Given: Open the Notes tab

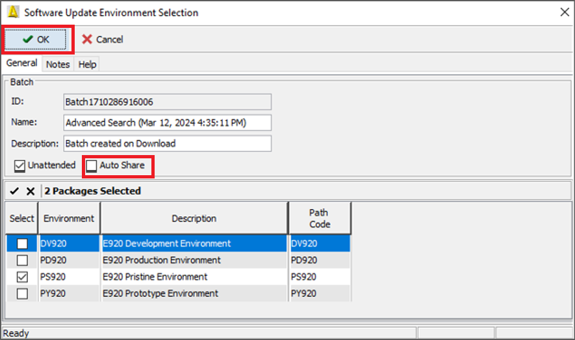Looking at the screenshot, I should coord(58,64).
